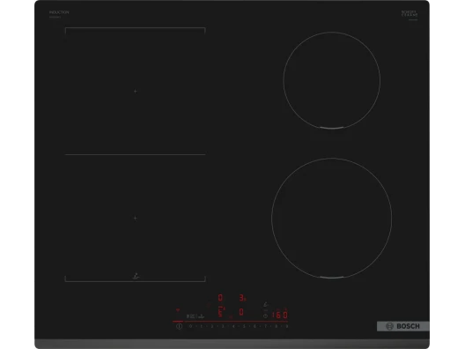Select front-left zone display with red segments
465x349 pixels.
click(221, 312)
